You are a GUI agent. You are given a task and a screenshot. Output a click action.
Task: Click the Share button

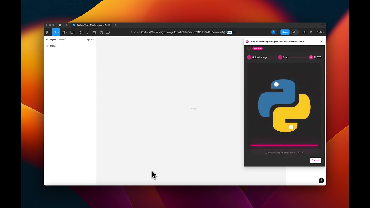click(x=285, y=32)
